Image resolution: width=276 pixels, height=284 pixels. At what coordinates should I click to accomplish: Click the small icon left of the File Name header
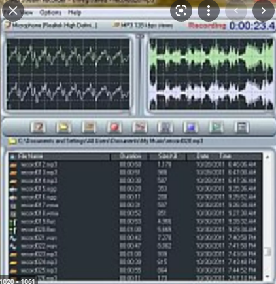tap(12, 156)
